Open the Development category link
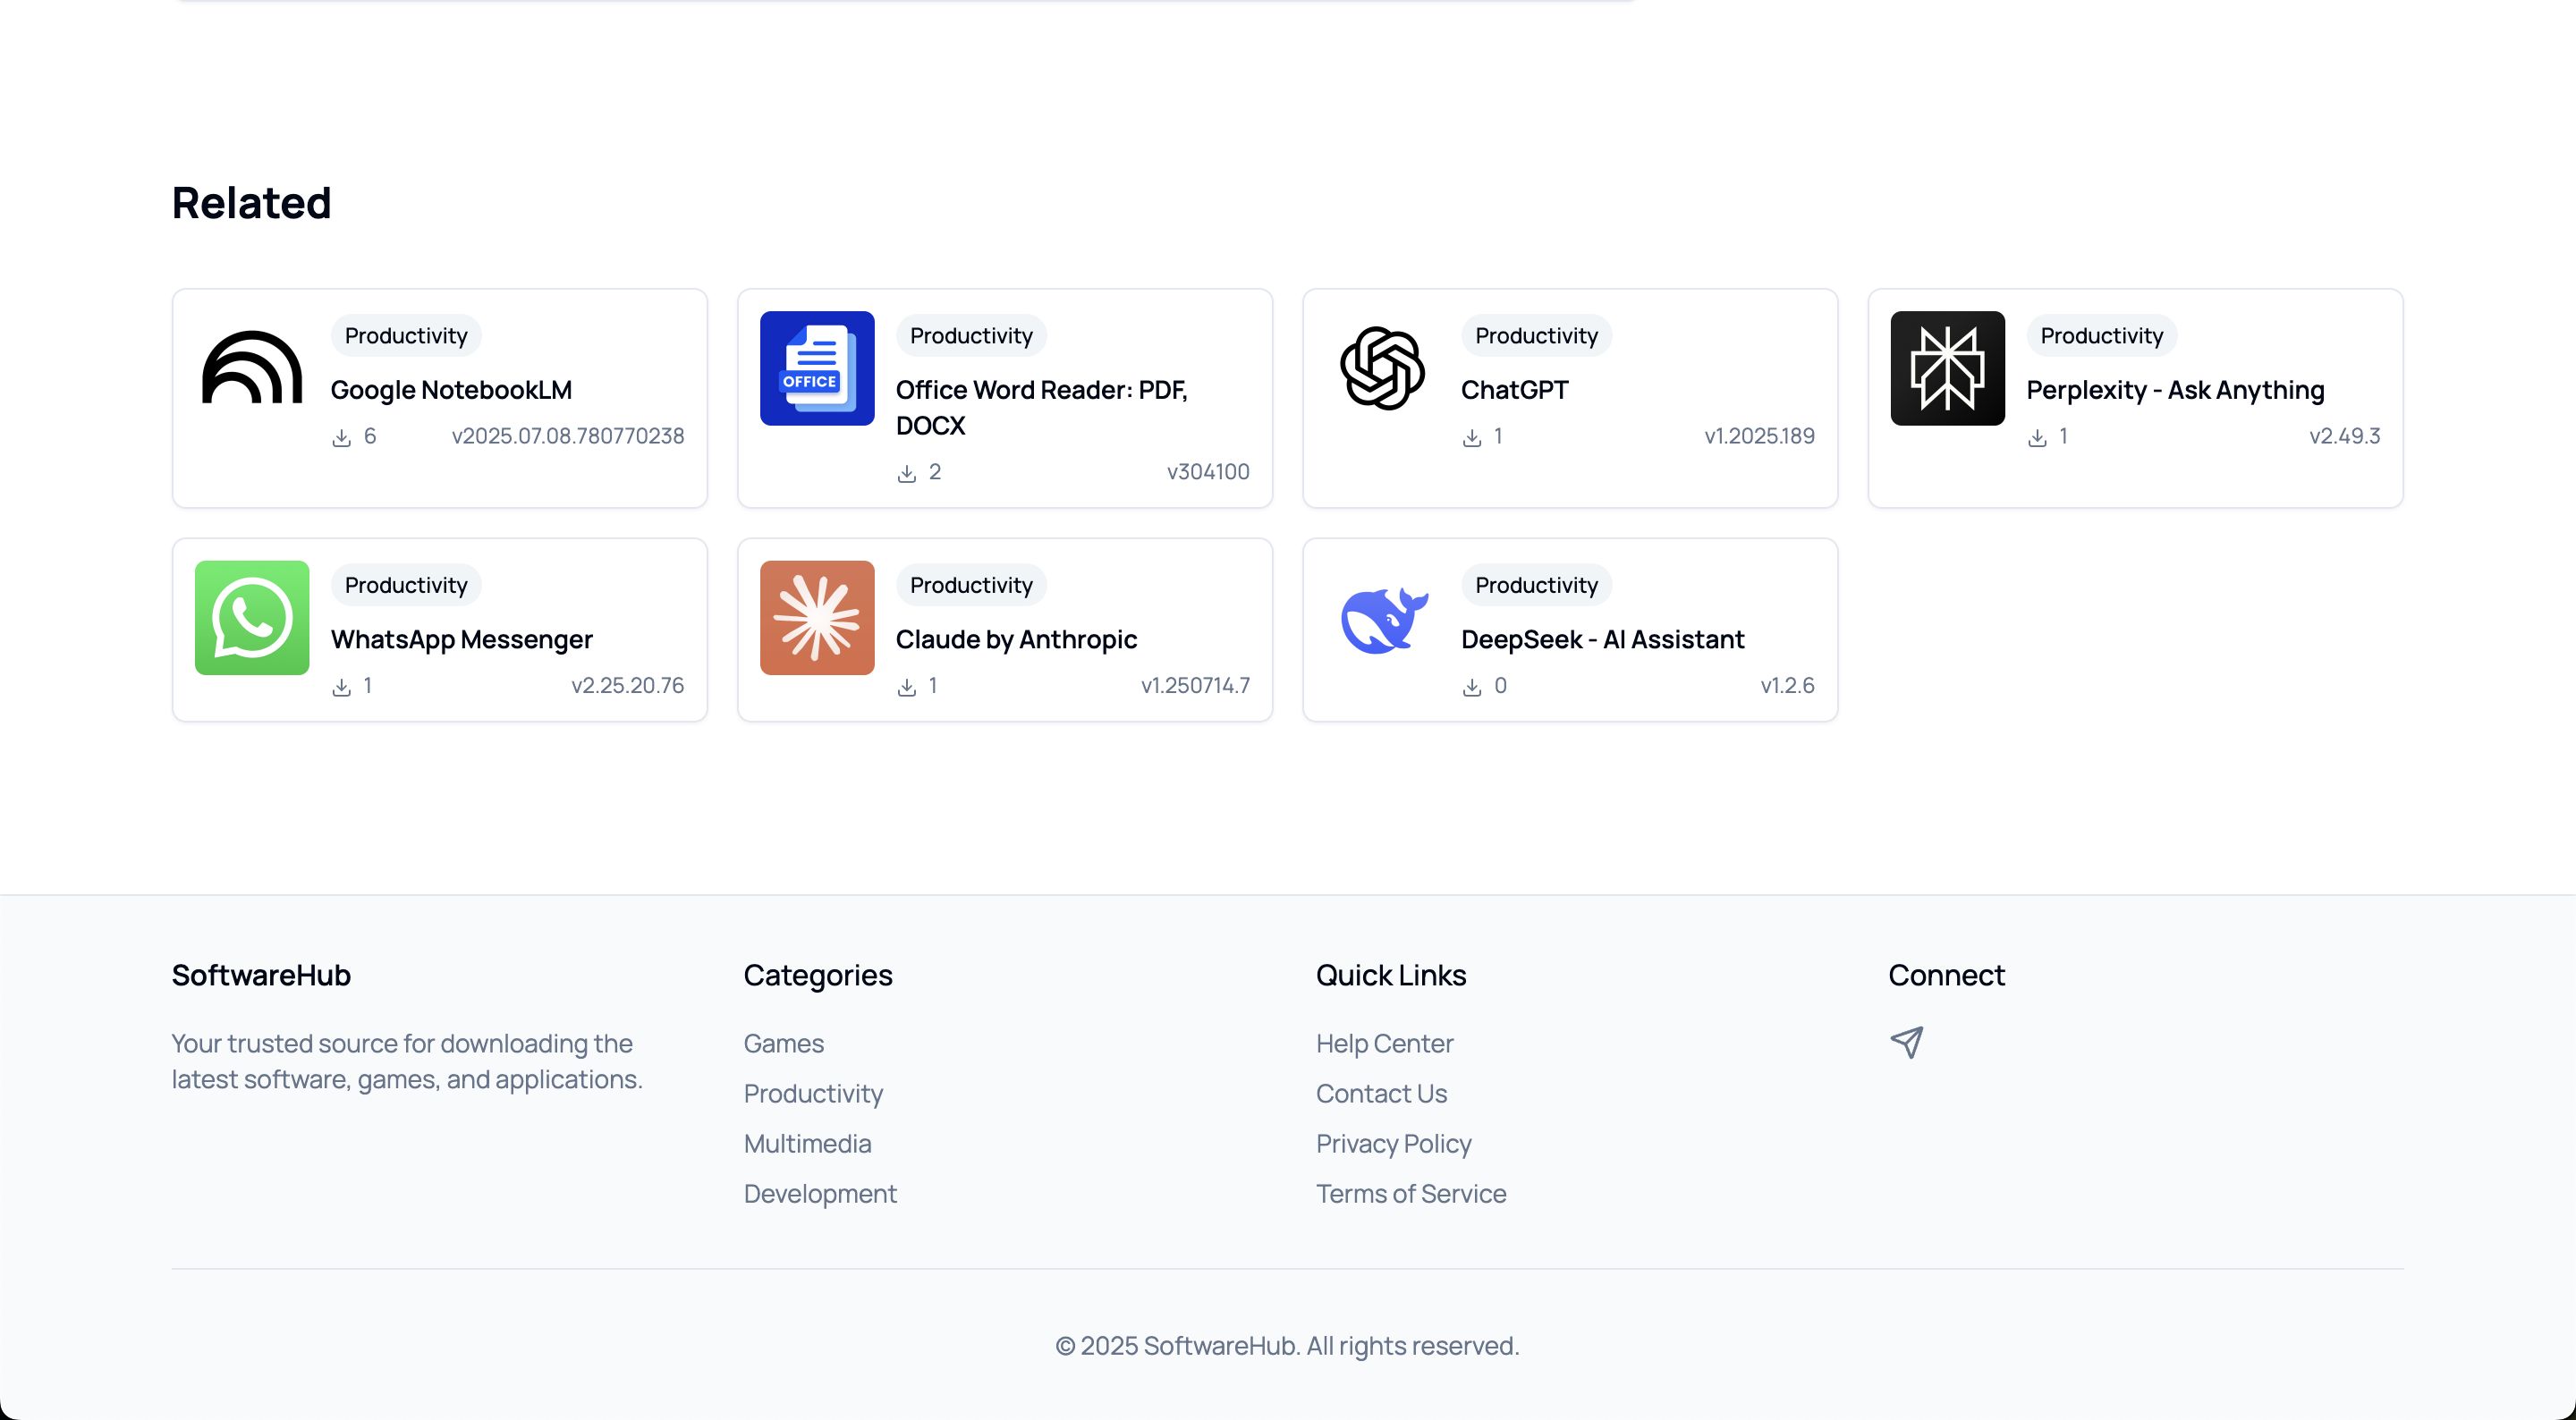The width and height of the screenshot is (2576, 1420). click(x=819, y=1193)
